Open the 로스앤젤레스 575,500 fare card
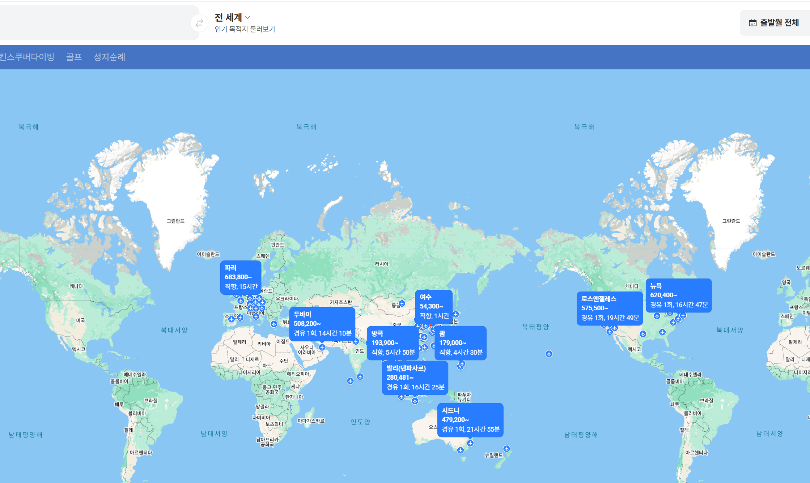Viewport: 810px width, 483px height. click(x=609, y=308)
